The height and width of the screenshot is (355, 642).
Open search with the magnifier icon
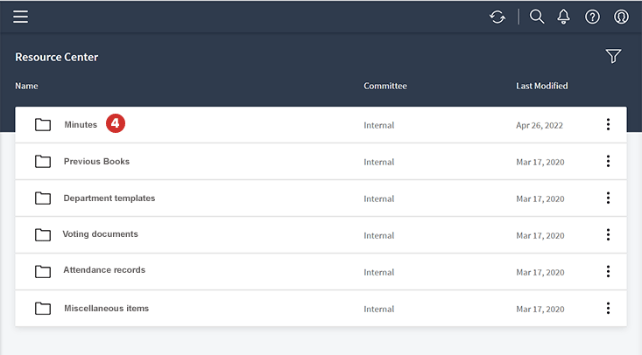tap(537, 17)
